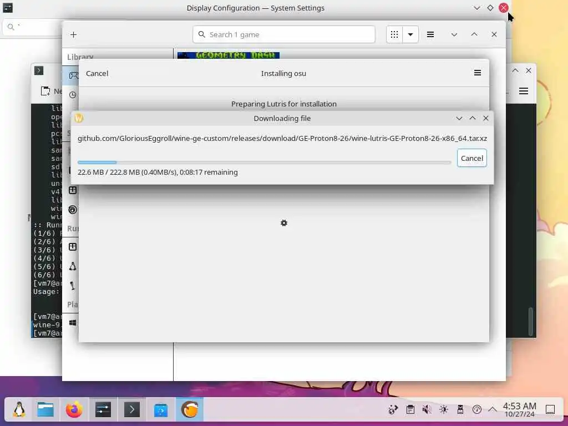Expand hidden system tray icons
Screen dimensions: 568x426
point(493,410)
